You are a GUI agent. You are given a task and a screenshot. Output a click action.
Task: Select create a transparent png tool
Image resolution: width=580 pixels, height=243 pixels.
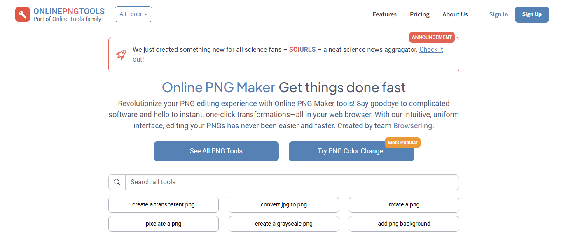[163, 204]
